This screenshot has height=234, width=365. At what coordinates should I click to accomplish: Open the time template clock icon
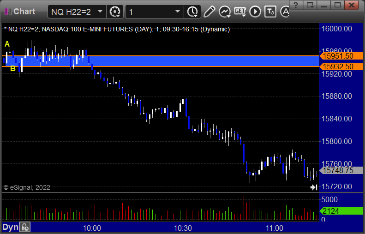192,12
